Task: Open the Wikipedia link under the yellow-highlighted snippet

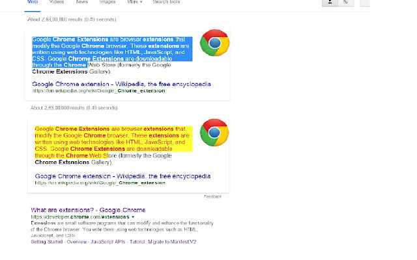Action: click(x=122, y=176)
